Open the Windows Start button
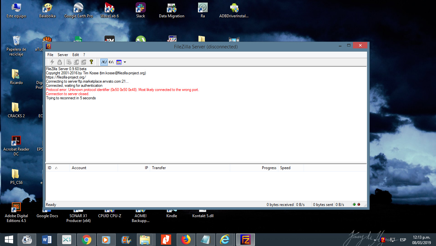This screenshot has height=246, width=436. (x=9, y=240)
